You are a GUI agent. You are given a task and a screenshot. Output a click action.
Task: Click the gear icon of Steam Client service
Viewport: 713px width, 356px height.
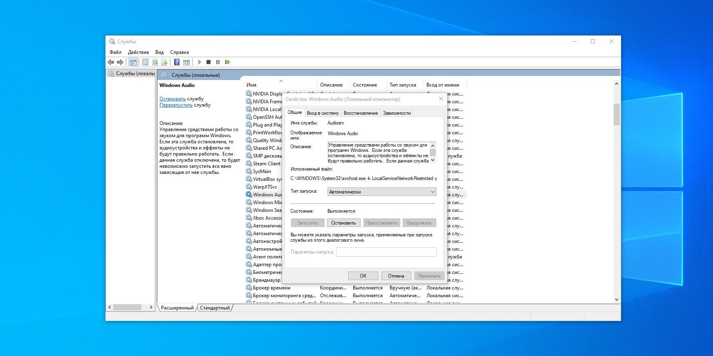(x=249, y=163)
